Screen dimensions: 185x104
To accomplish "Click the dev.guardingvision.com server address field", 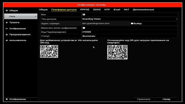I will [x=106, y=23].
